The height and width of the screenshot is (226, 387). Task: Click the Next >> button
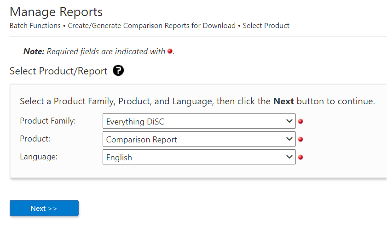(44, 208)
